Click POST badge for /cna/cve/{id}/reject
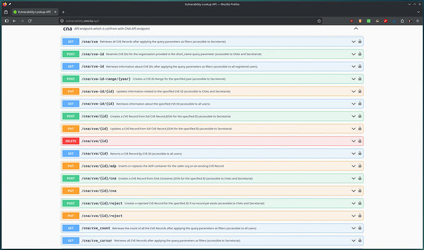The height and width of the screenshot is (250, 424). (71, 203)
